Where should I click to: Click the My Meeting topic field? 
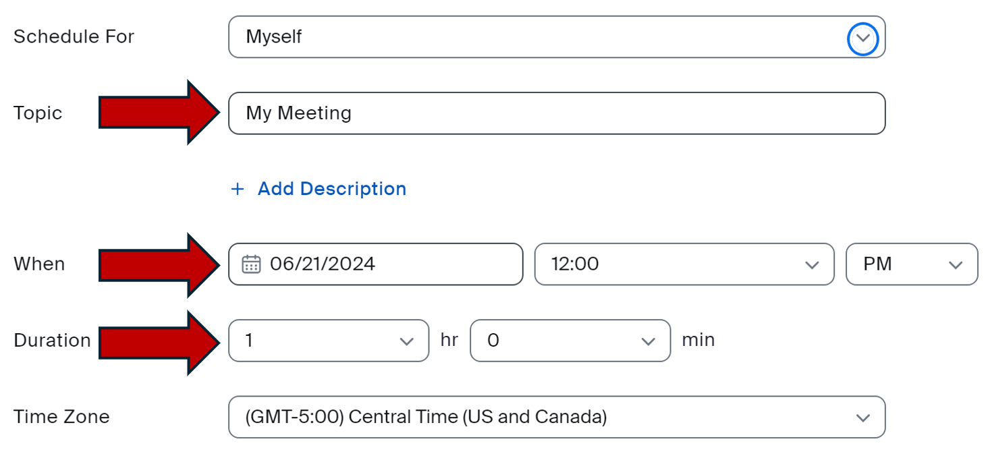[557, 113]
